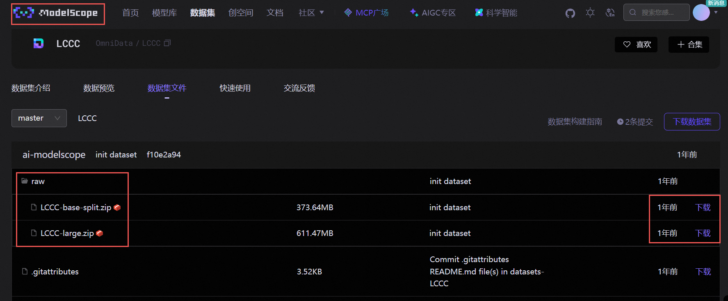Viewport: 728px width, 301px height.
Task: Click the 科学智能 icon
Action: point(479,13)
